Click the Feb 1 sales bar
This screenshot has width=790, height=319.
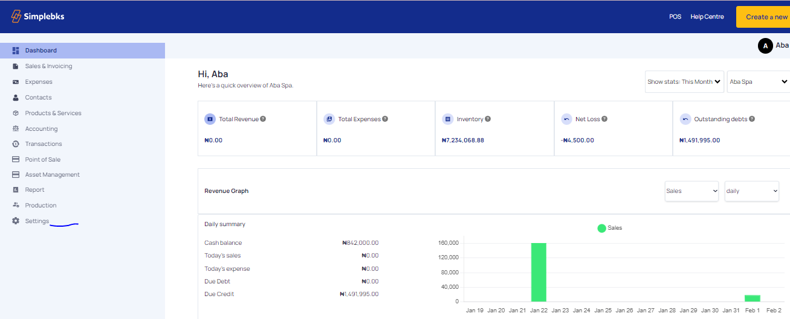point(752,298)
